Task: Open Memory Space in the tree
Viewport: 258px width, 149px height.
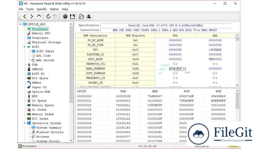Action: 43,105
